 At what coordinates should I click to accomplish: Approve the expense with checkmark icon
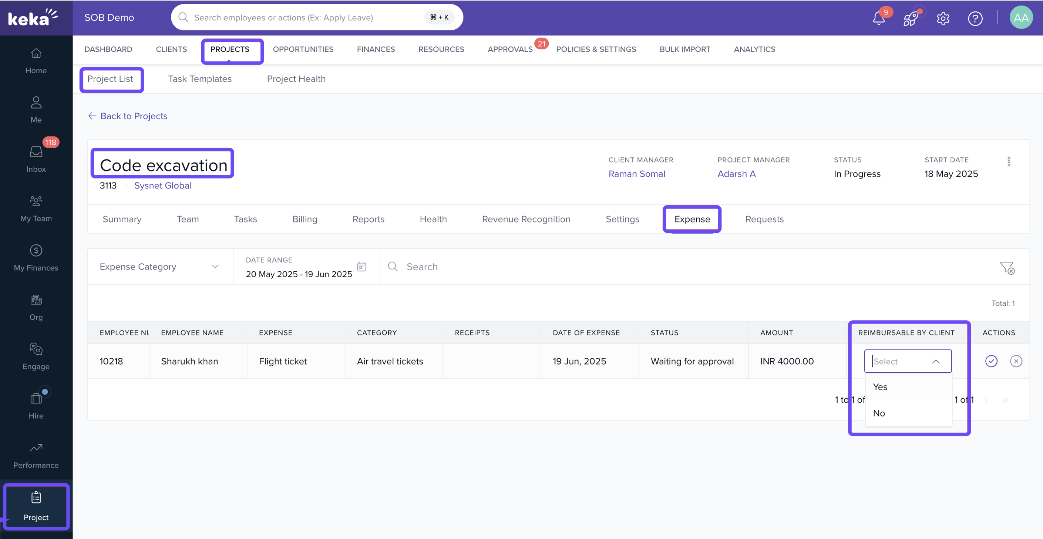point(991,361)
